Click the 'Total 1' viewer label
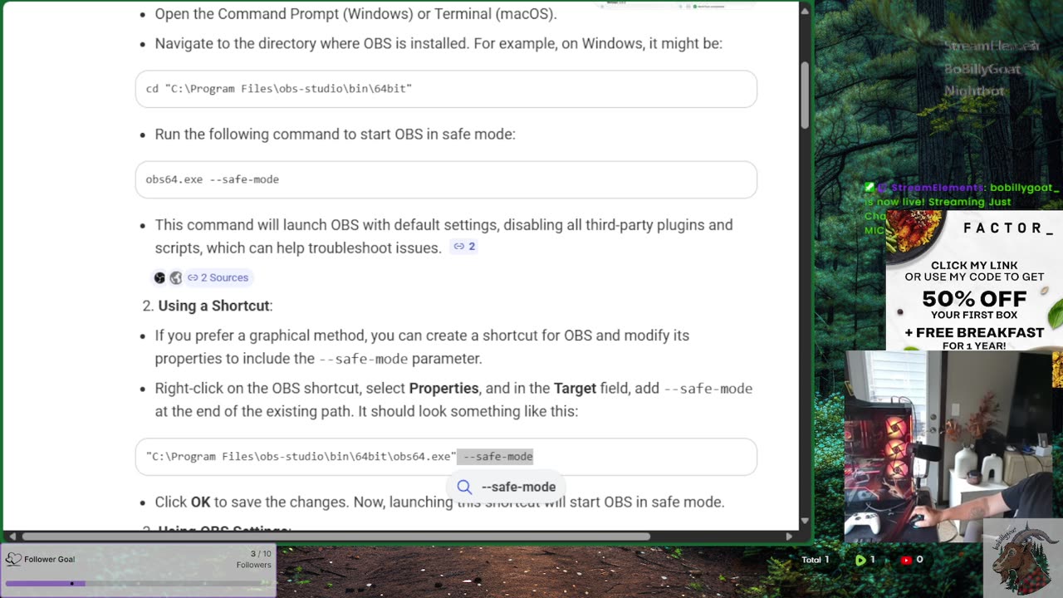This screenshot has height=598, width=1063. pyautogui.click(x=815, y=560)
